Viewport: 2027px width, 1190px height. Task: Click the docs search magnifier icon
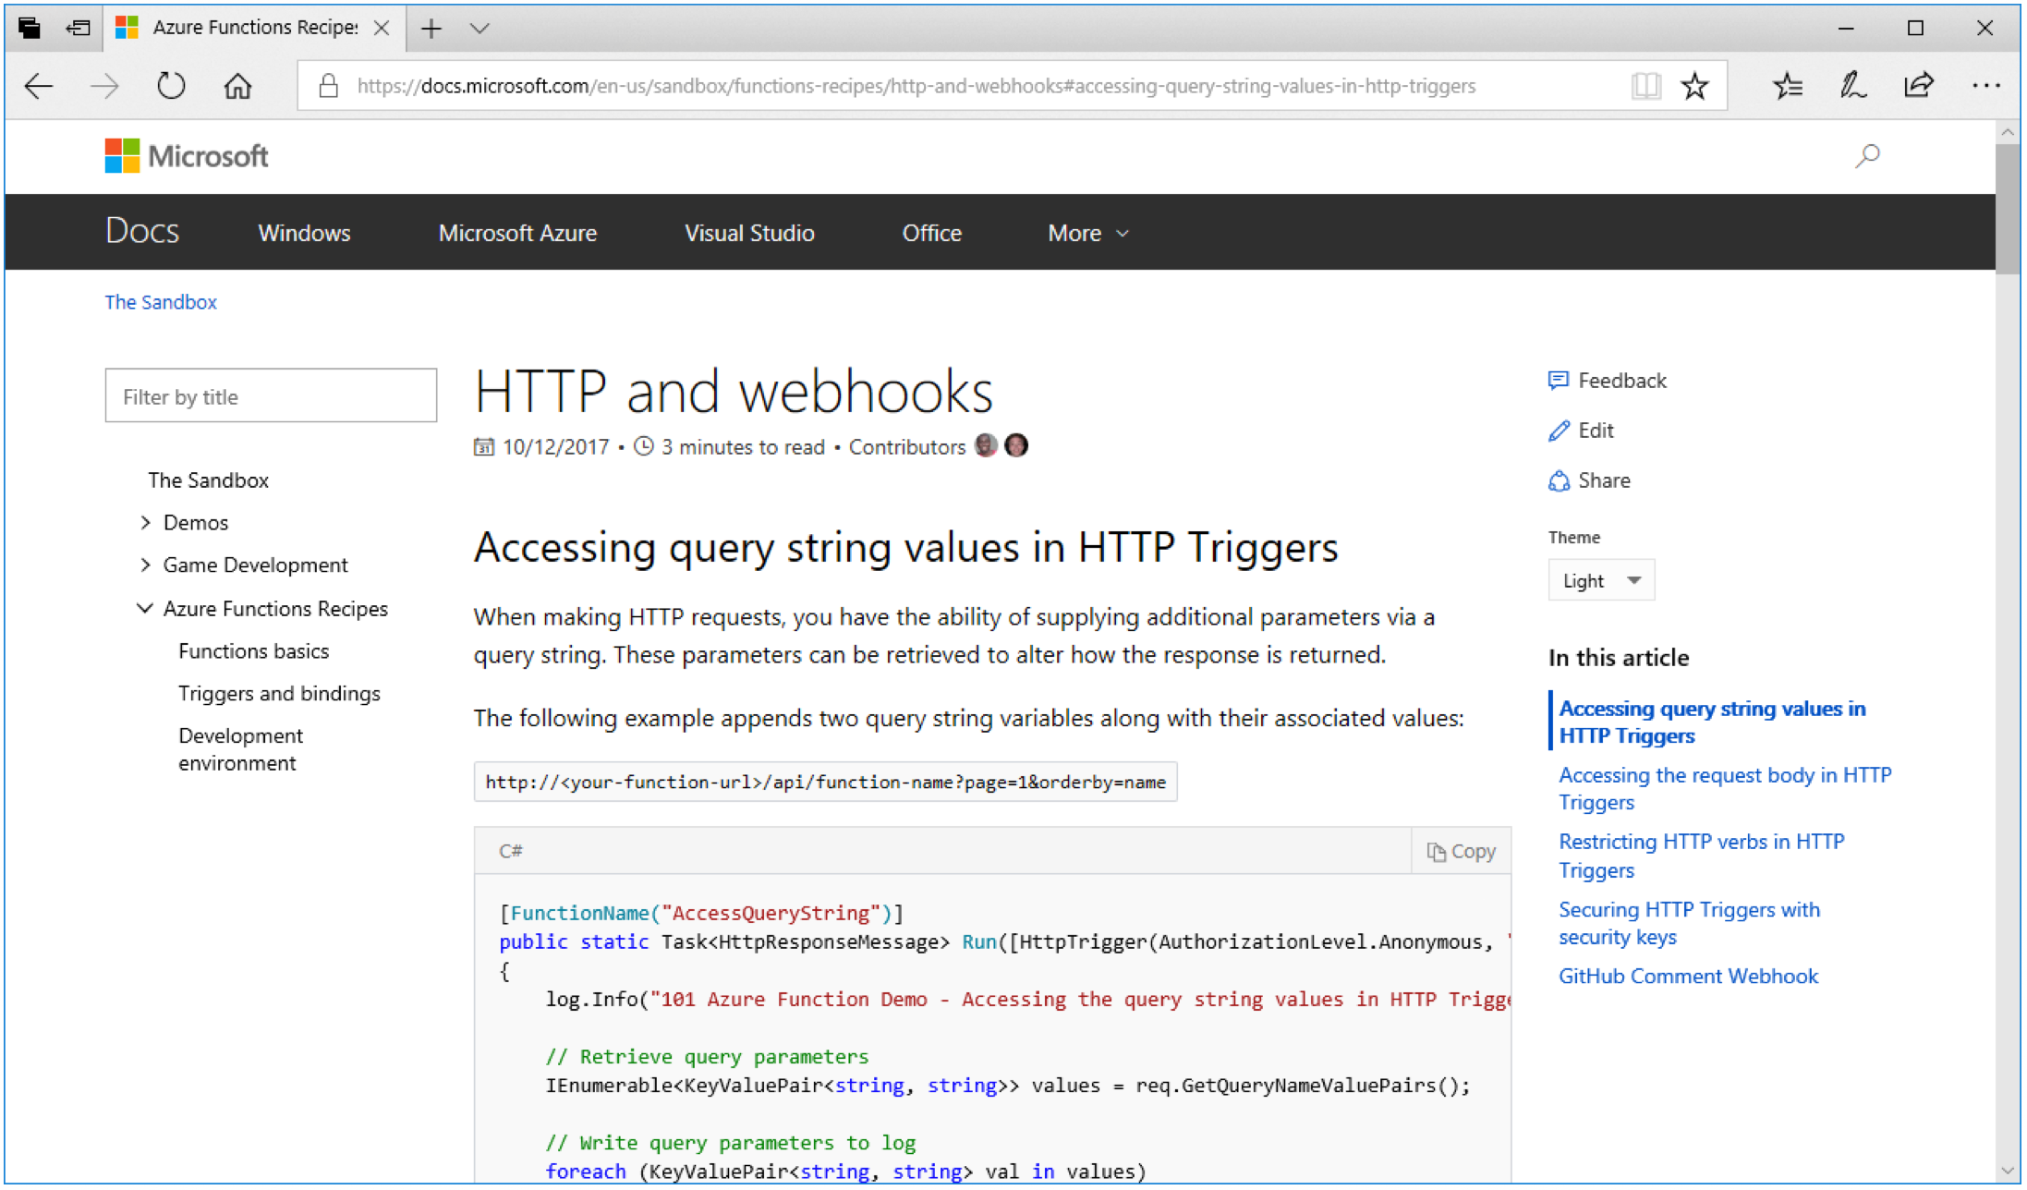[1867, 156]
